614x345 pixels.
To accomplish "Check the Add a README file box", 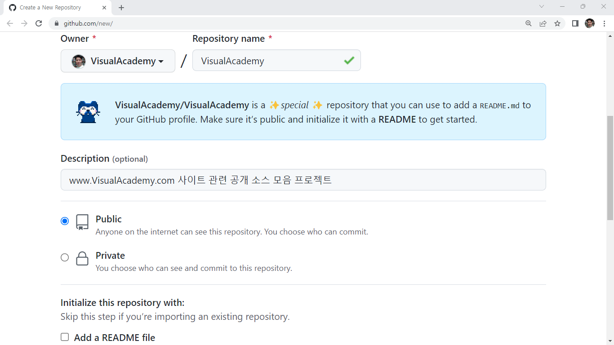I will [x=65, y=337].
